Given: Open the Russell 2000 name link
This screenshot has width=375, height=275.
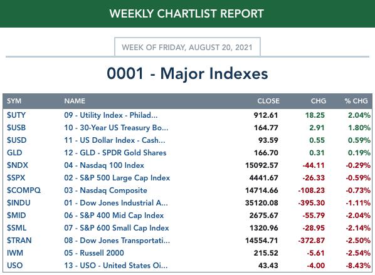Looking at the screenshot, I should [94, 253].
